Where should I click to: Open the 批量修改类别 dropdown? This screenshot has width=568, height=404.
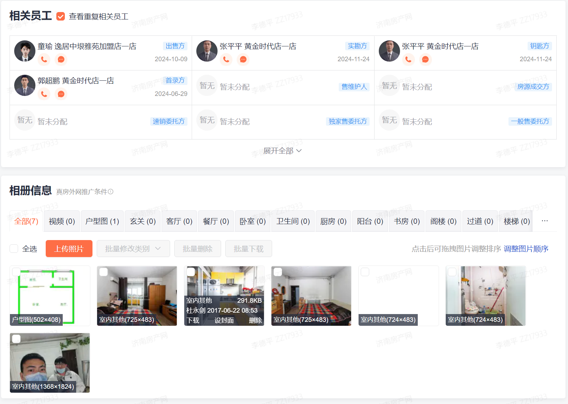click(133, 249)
